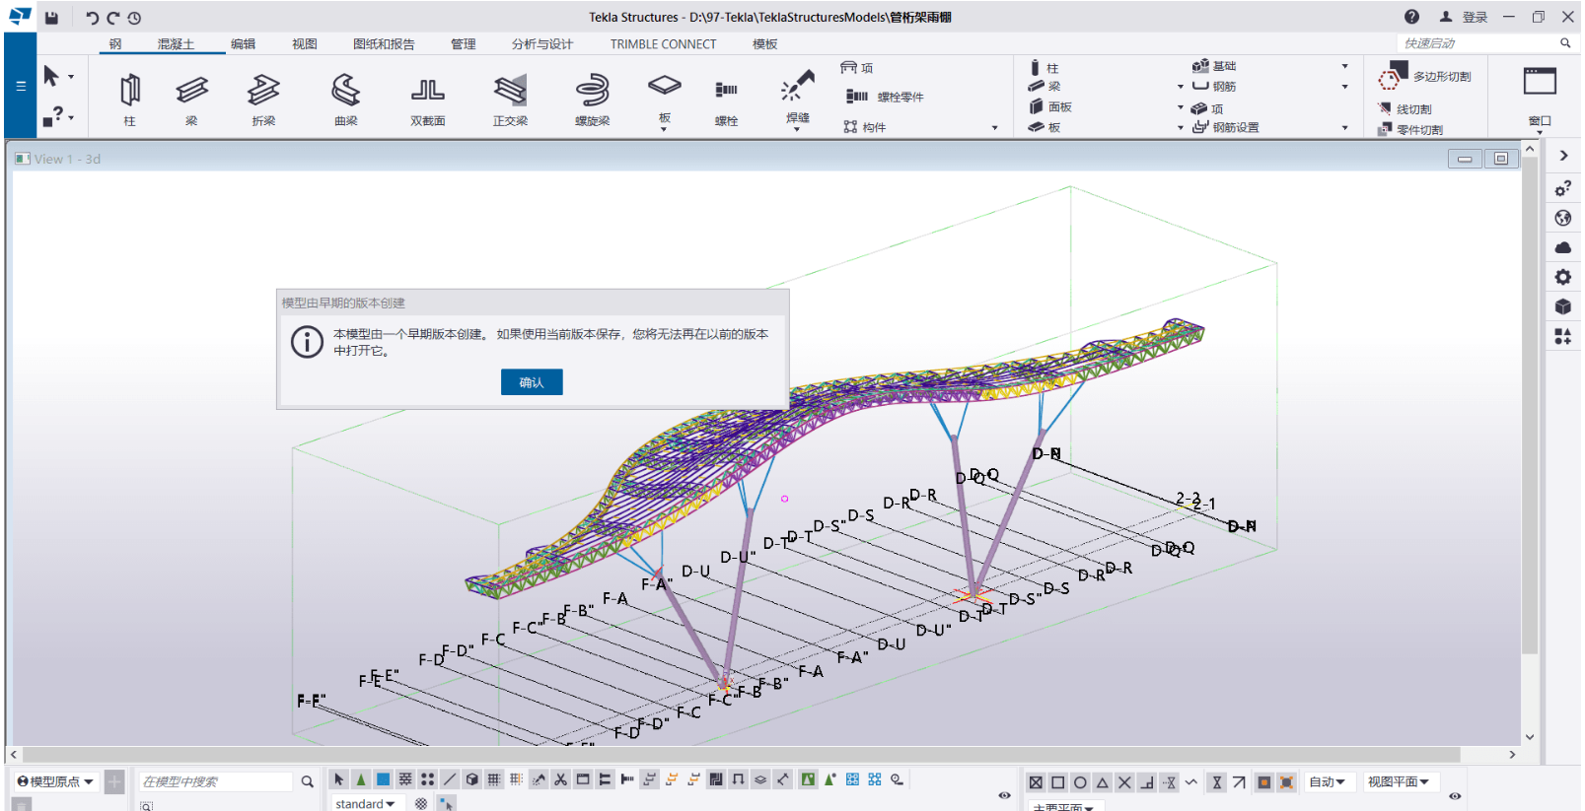This screenshot has width=1585, height=811.
Task: Maximize the View 1 - 3d window
Action: 1500,159
